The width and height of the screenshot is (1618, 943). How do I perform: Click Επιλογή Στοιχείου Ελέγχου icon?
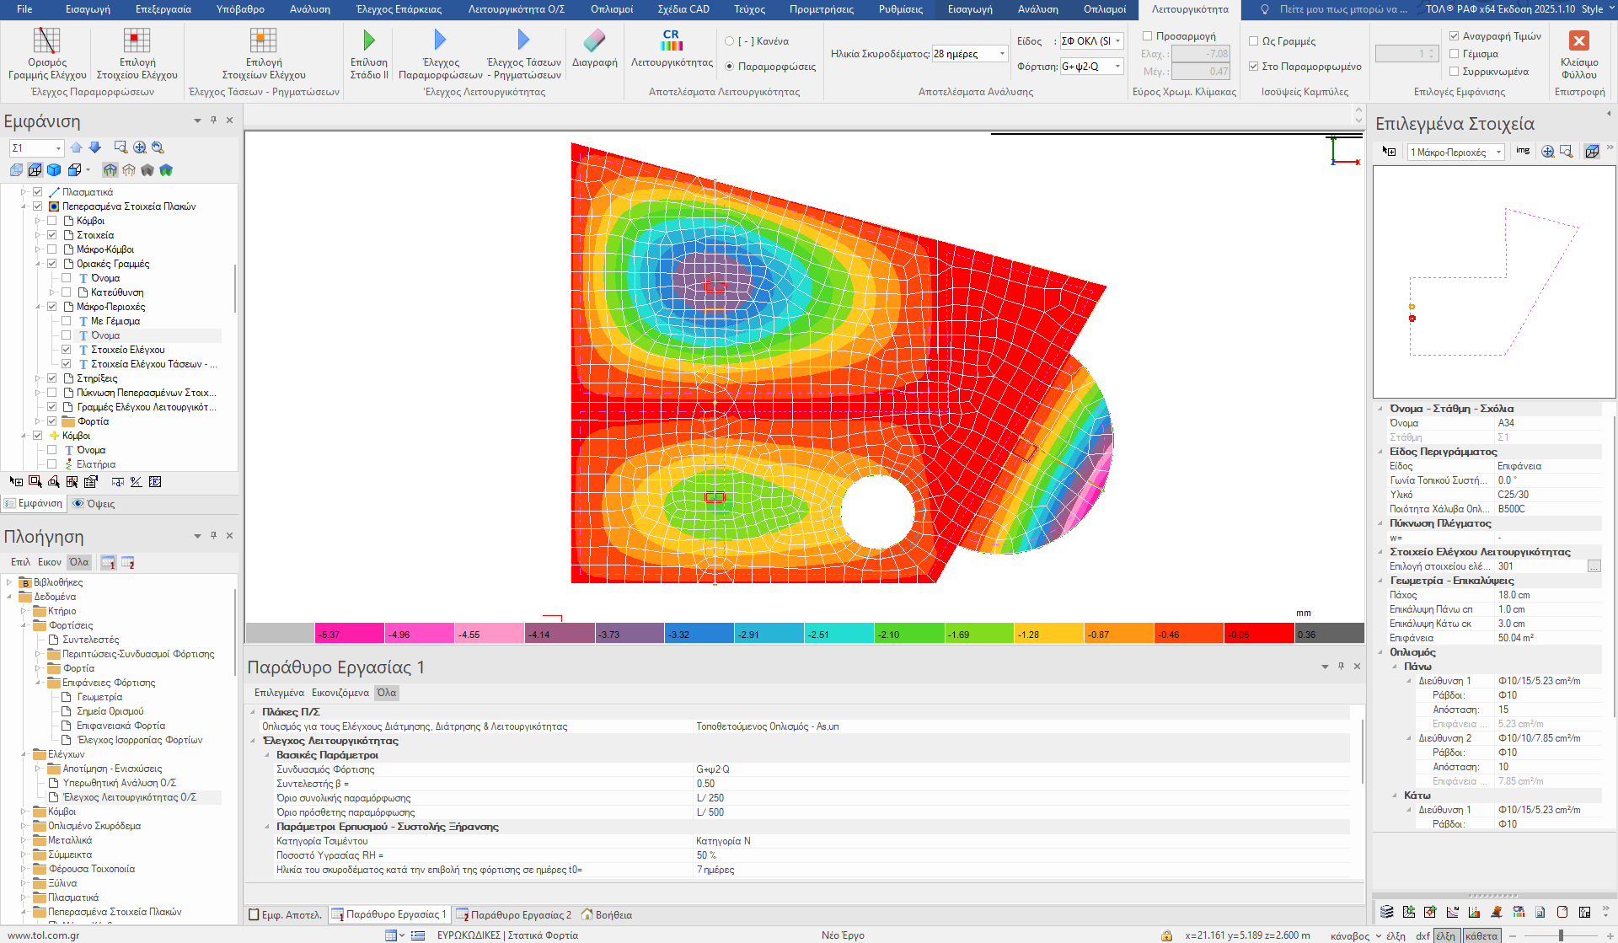pos(137,41)
